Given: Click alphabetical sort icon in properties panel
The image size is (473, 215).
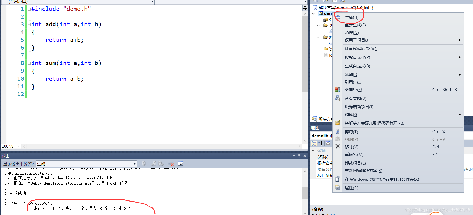Looking at the screenshot, I should [320, 144].
